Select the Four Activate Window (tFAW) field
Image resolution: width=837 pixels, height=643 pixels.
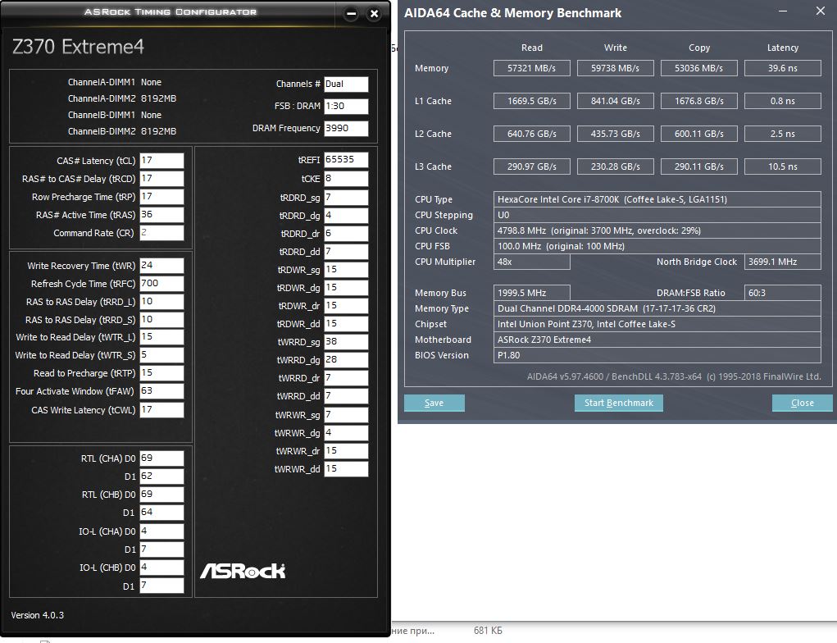point(161,391)
